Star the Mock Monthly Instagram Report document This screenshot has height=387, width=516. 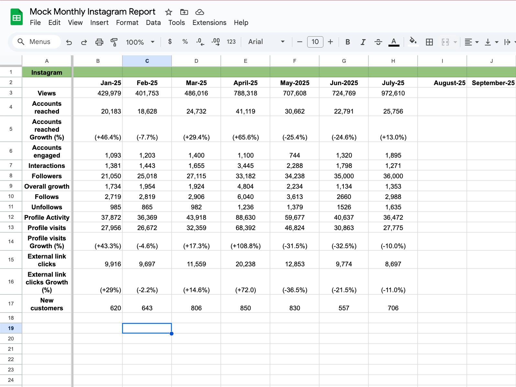169,12
